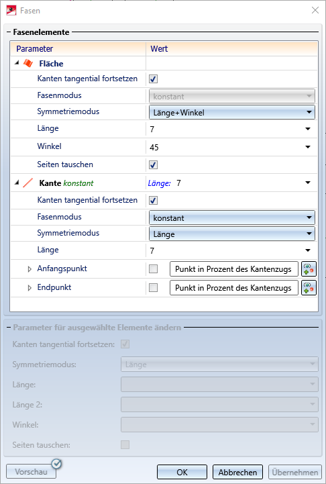This screenshot has height=484, width=326.
Task: Click the red Kante edge icon
Action: click(x=28, y=183)
